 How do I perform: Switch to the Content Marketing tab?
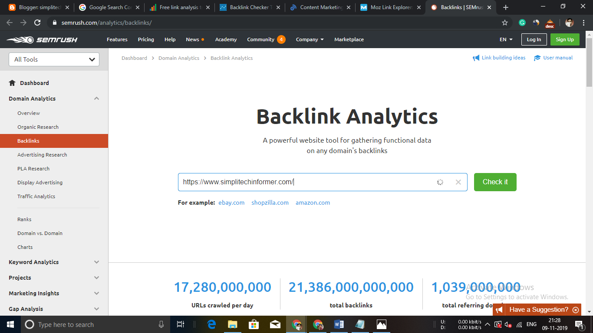coord(320,7)
